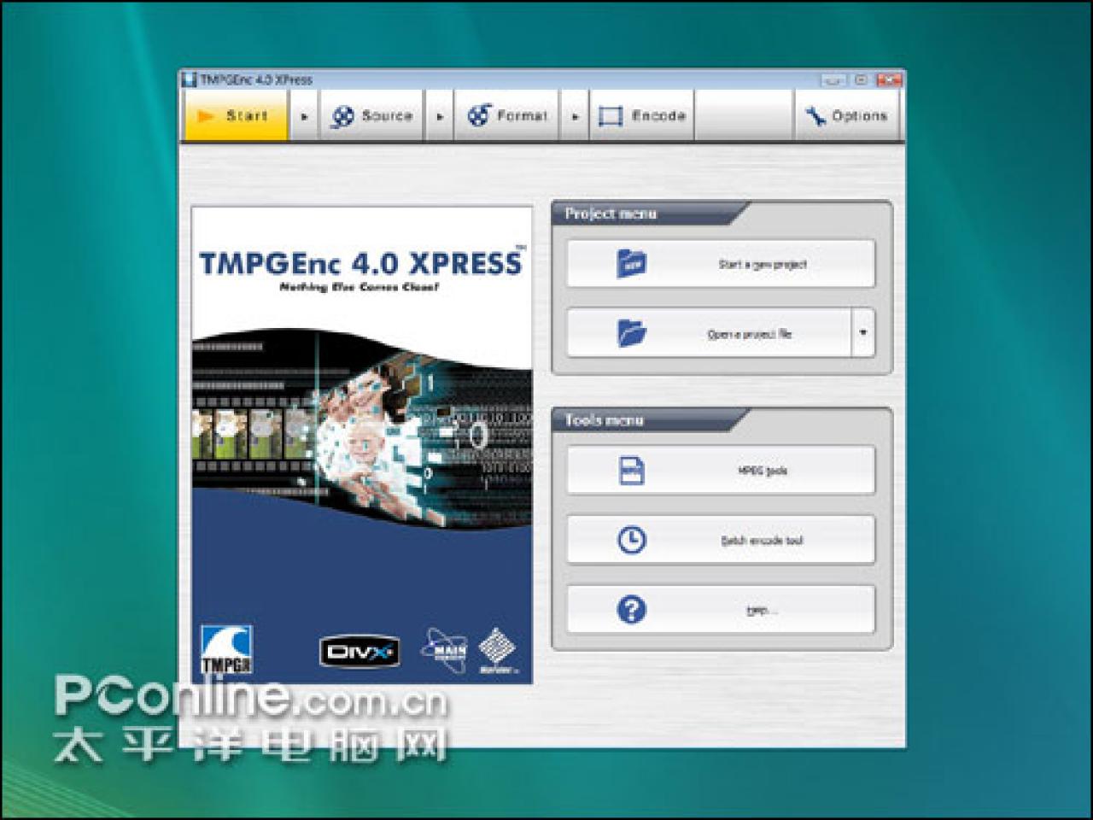Click the batch encode clock icon
This screenshot has height=820, width=1093.
coord(632,540)
